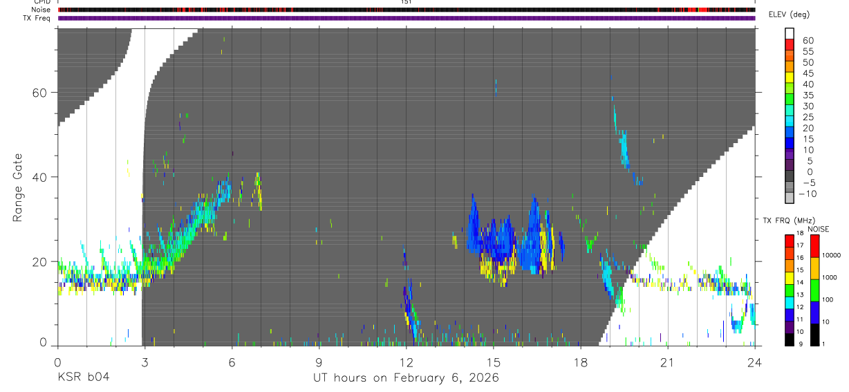Click the red segment of ELEV colorbar

point(790,46)
